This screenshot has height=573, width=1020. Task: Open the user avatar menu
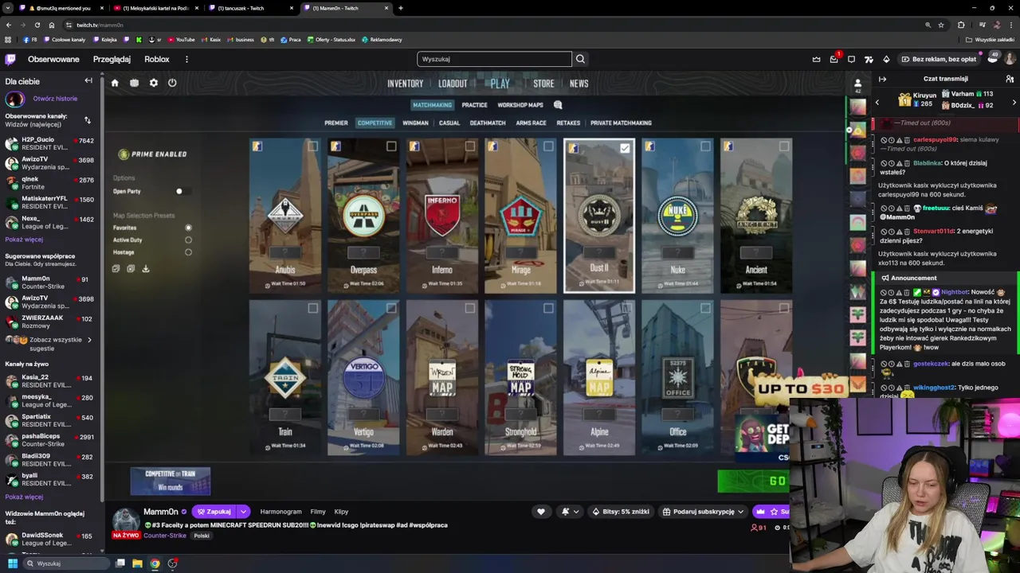(1010, 59)
